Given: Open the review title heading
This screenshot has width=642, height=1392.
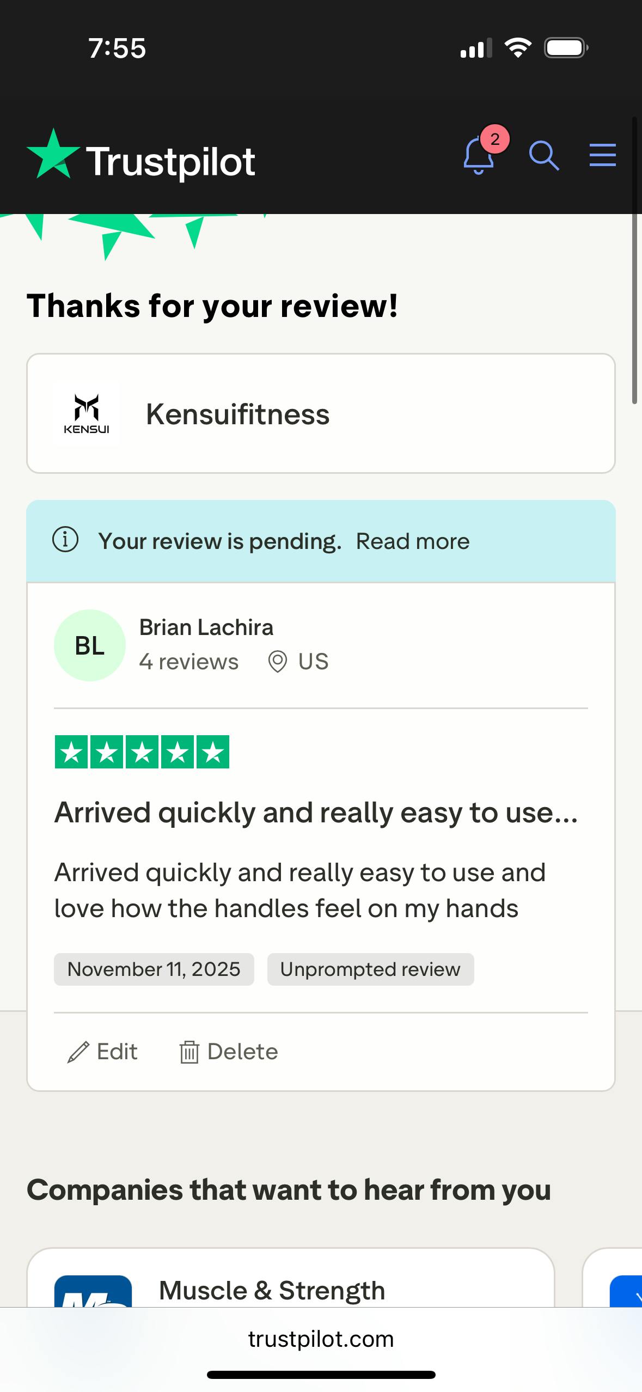Looking at the screenshot, I should pyautogui.click(x=316, y=813).
